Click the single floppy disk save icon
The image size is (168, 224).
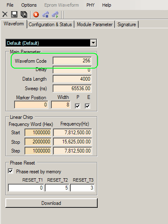[14, 15]
